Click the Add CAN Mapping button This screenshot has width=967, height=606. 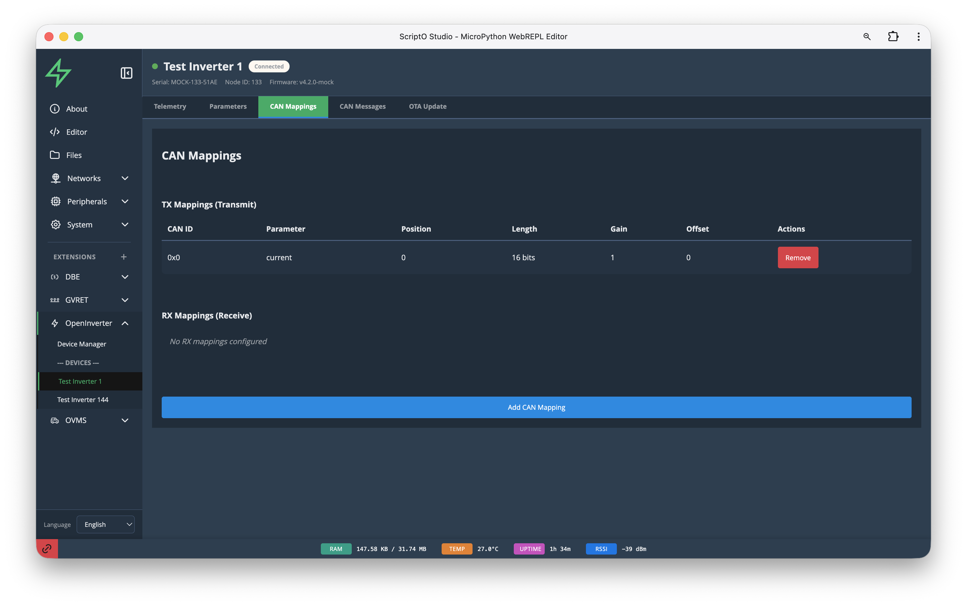(536, 407)
